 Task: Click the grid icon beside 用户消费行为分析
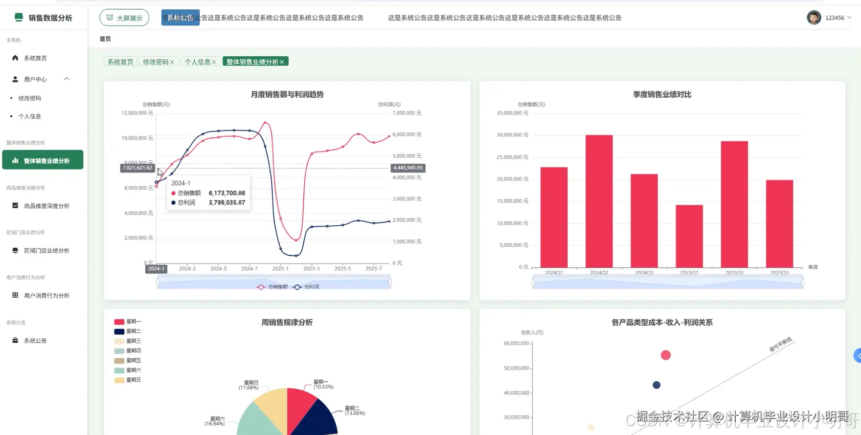tap(15, 295)
